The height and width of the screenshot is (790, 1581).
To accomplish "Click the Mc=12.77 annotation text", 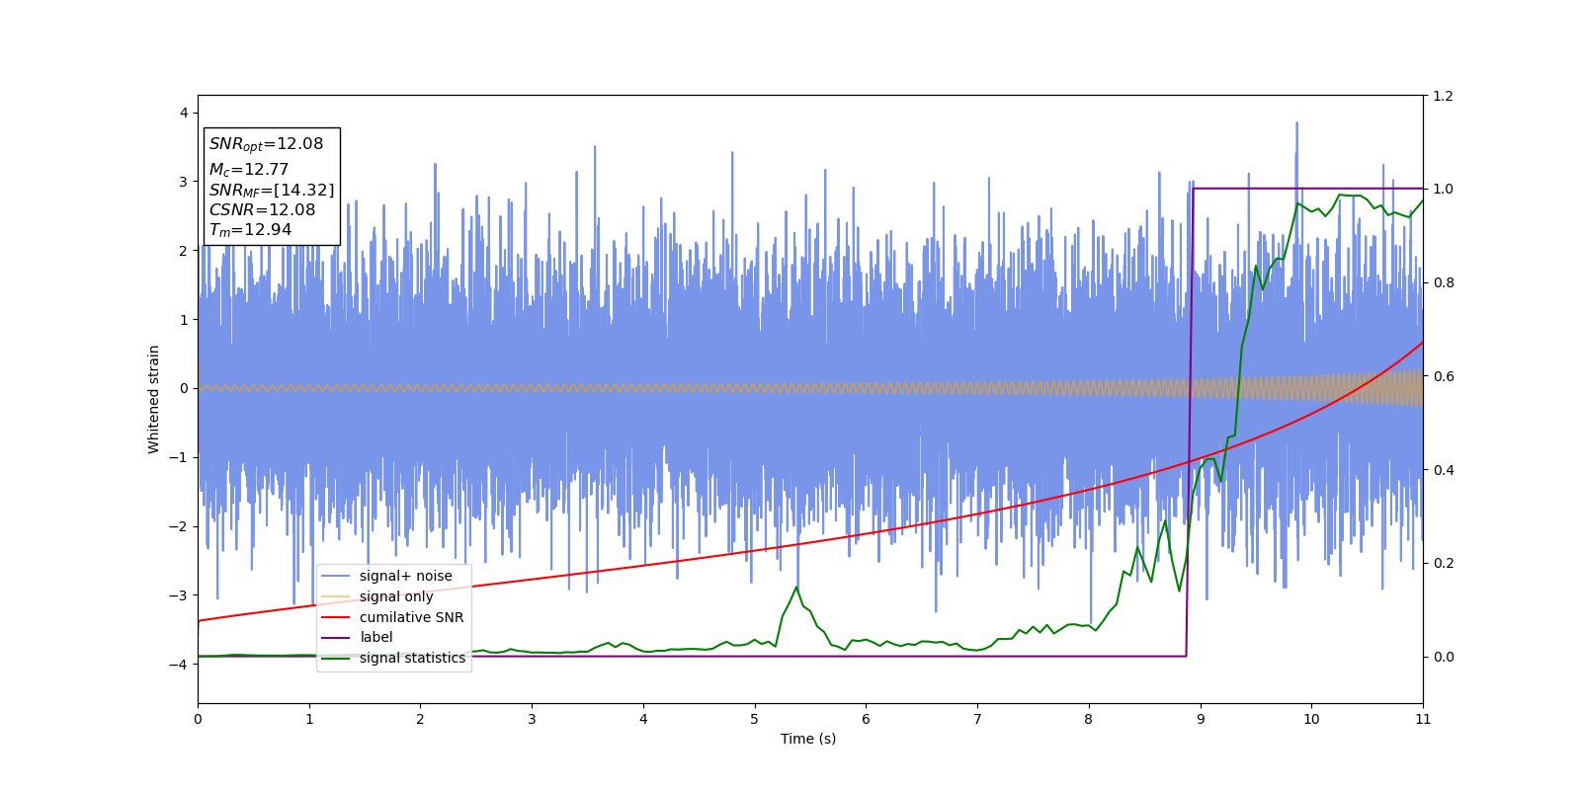I will point(248,170).
